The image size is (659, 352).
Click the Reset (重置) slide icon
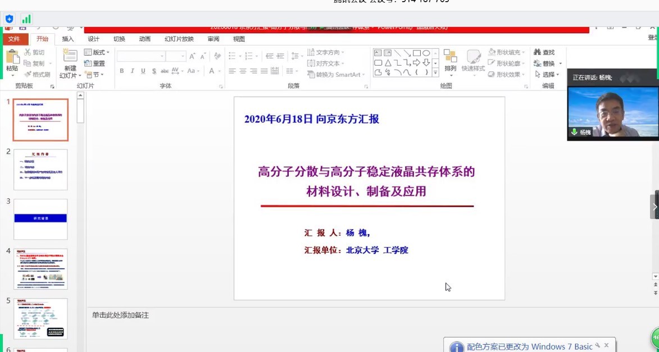(x=94, y=63)
